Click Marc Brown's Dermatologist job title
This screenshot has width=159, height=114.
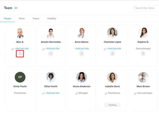[145, 93]
